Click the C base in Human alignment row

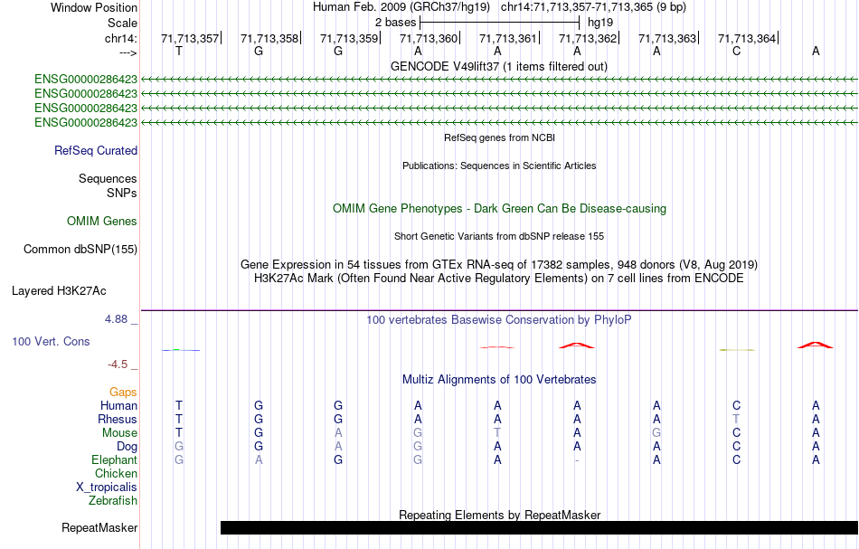click(x=736, y=406)
